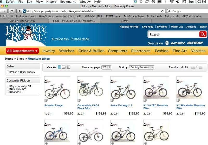
Task: Go to the Watch List link
Action: click(x=177, y=27)
